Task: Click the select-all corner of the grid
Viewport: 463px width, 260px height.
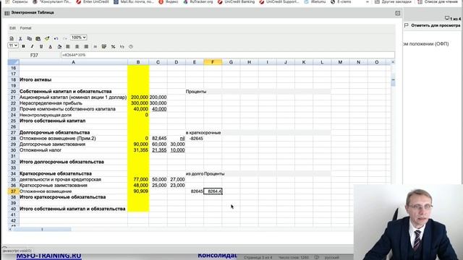Action: (x=13, y=62)
